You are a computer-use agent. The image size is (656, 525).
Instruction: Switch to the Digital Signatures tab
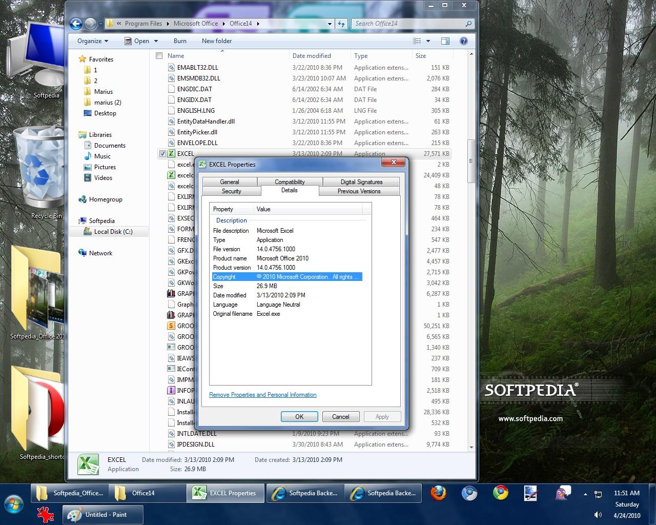click(361, 182)
